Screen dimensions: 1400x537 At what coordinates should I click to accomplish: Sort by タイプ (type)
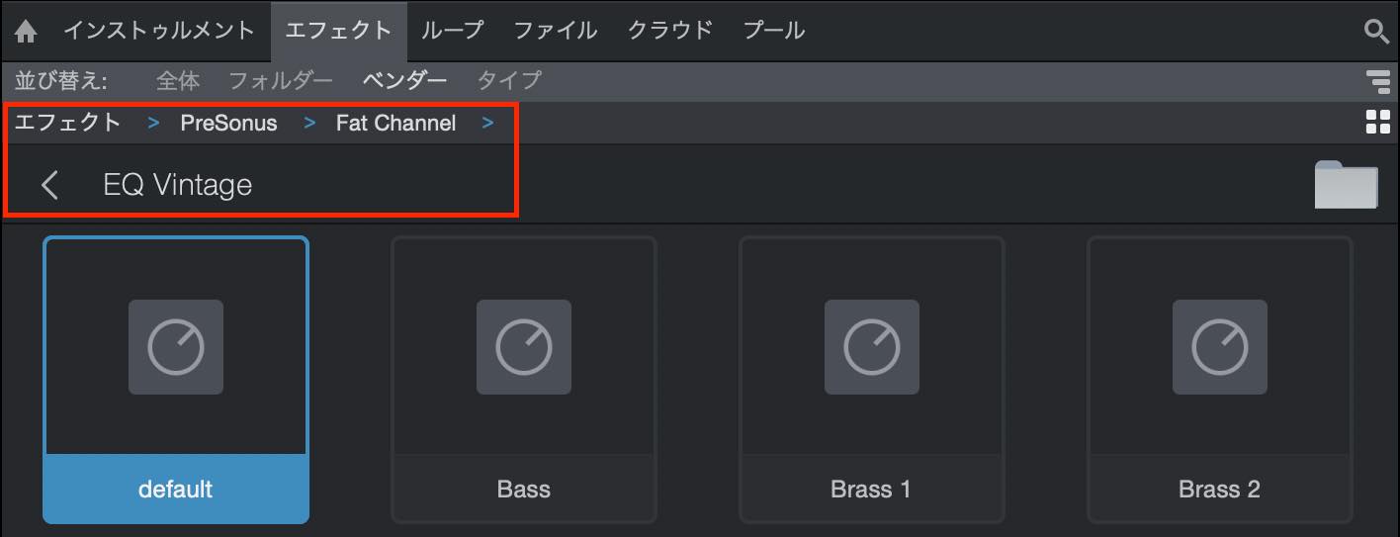pyautogui.click(x=509, y=80)
